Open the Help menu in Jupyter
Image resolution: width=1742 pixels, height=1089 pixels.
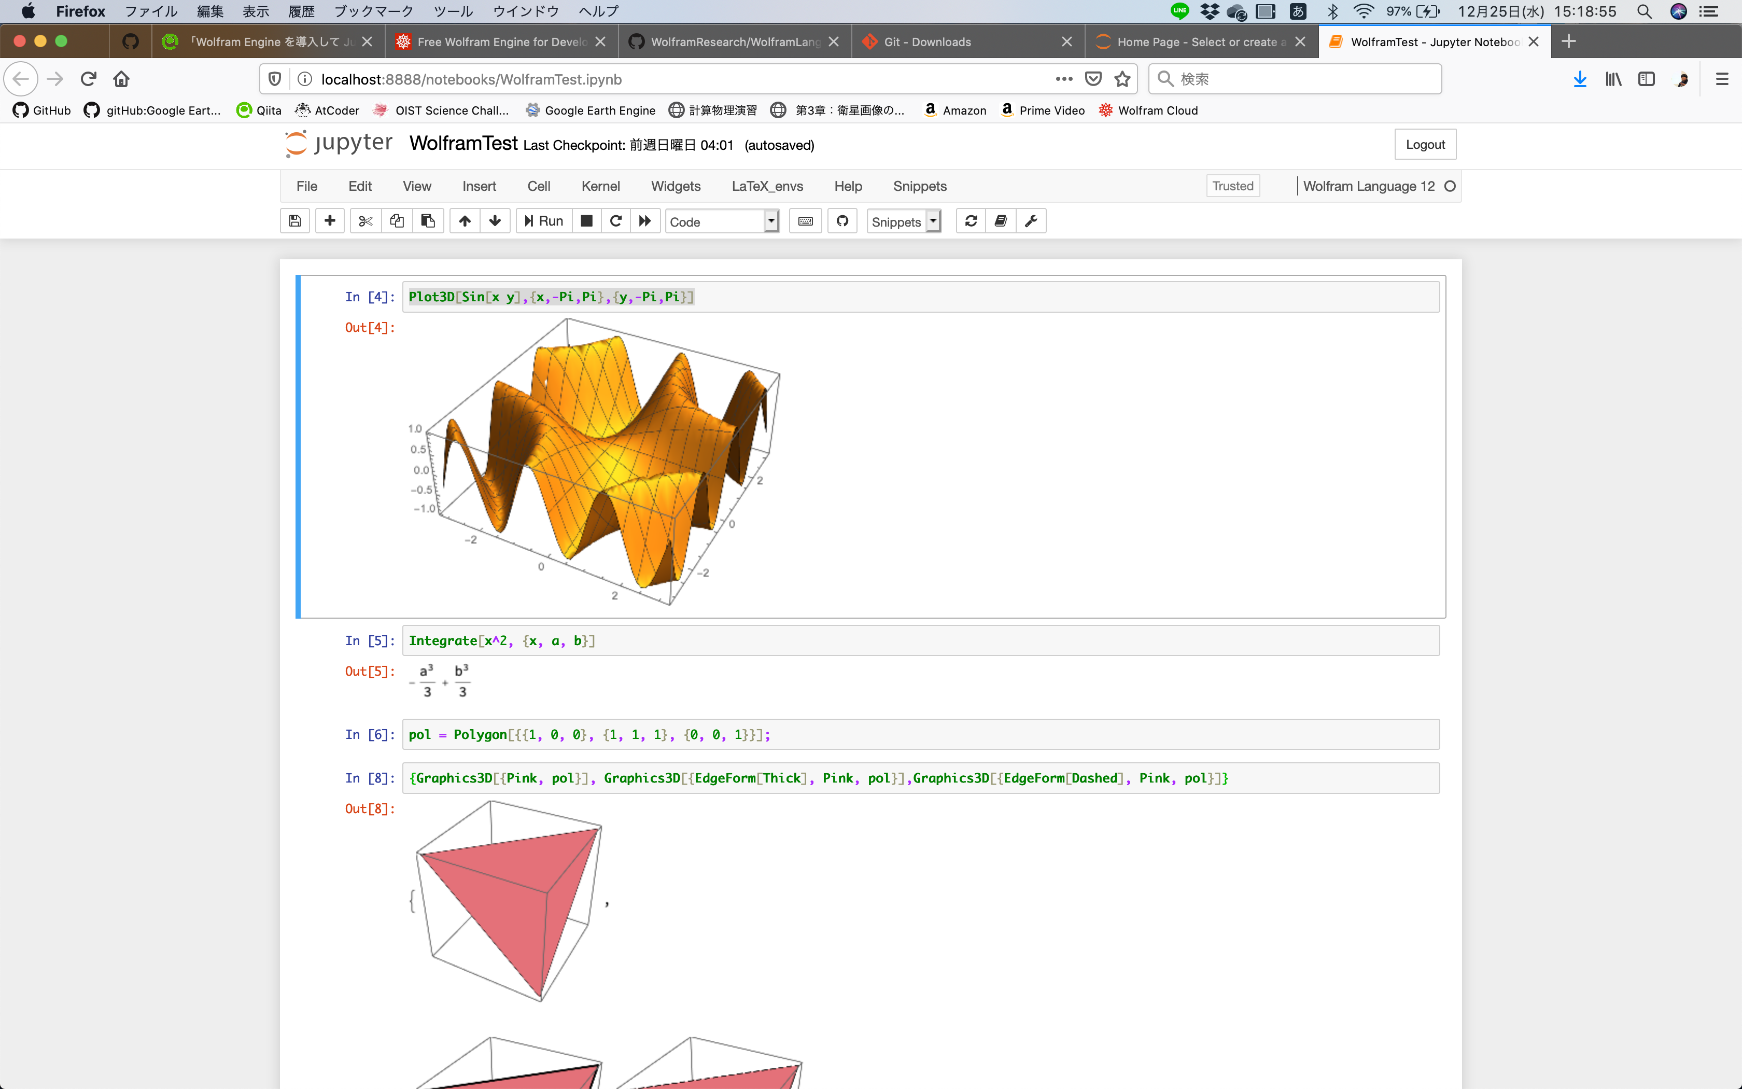(848, 187)
